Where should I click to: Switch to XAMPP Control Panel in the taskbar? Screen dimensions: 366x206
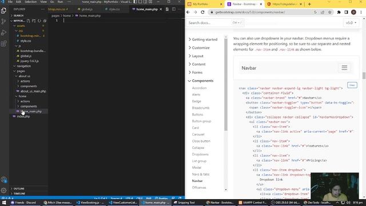pyautogui.click(x=252, y=203)
